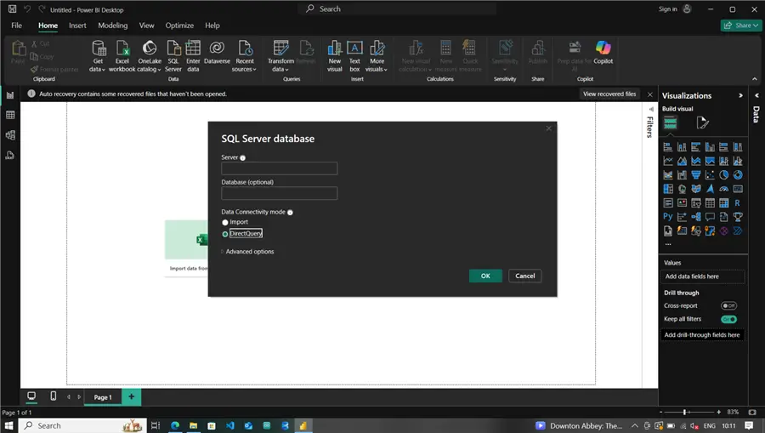Select the R script visual
The height and width of the screenshot is (433, 765).
[738, 202]
